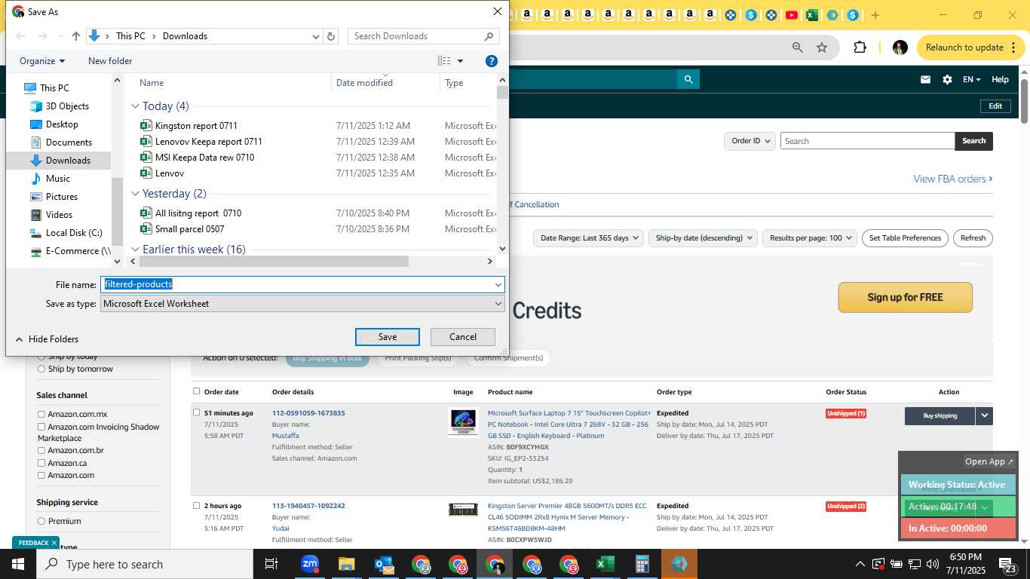
Task: Open Help in Seller Central header
Action: [x=1000, y=79]
